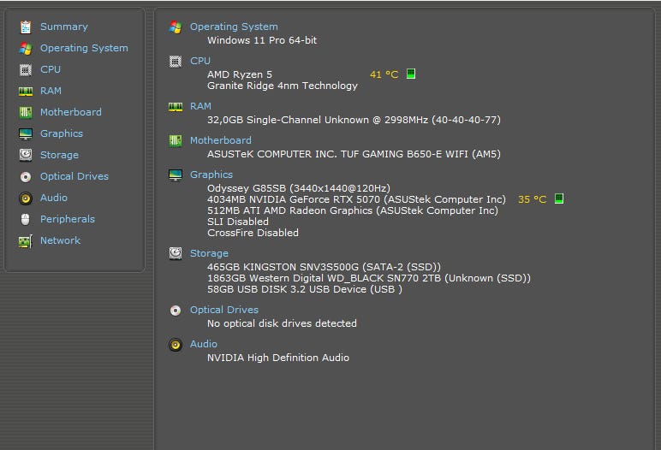This screenshot has width=661, height=450.
Task: Click the SLI Disabled text
Action: (238, 222)
